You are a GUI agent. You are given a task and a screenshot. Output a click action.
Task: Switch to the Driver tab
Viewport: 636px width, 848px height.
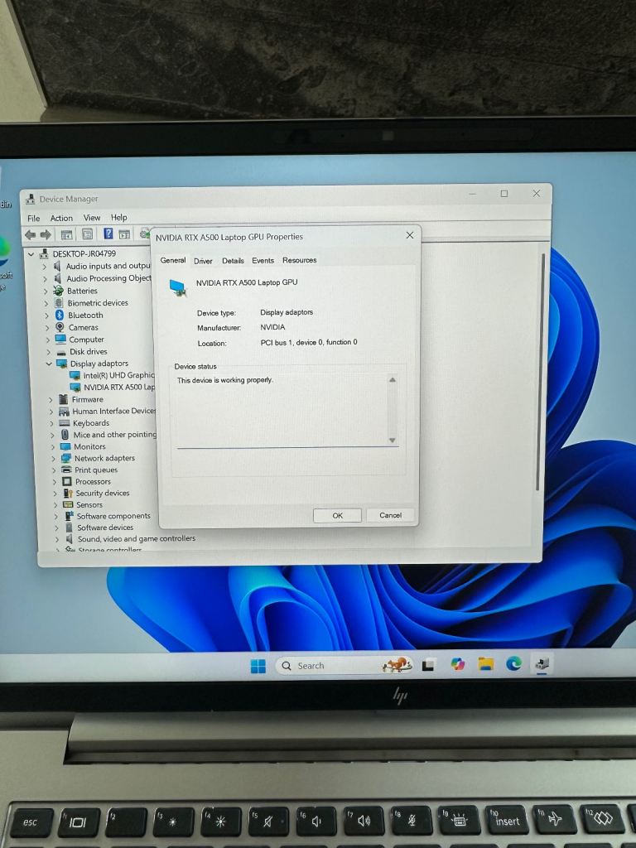[x=203, y=261]
